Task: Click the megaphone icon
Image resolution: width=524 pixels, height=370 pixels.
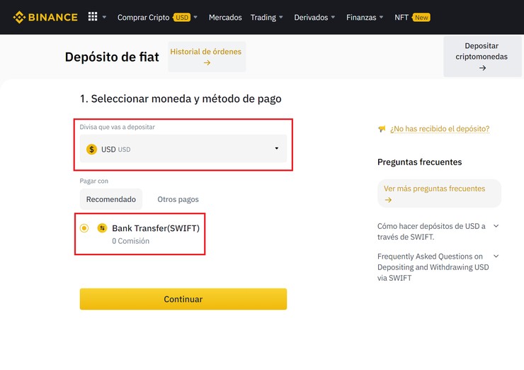Action: (x=382, y=129)
